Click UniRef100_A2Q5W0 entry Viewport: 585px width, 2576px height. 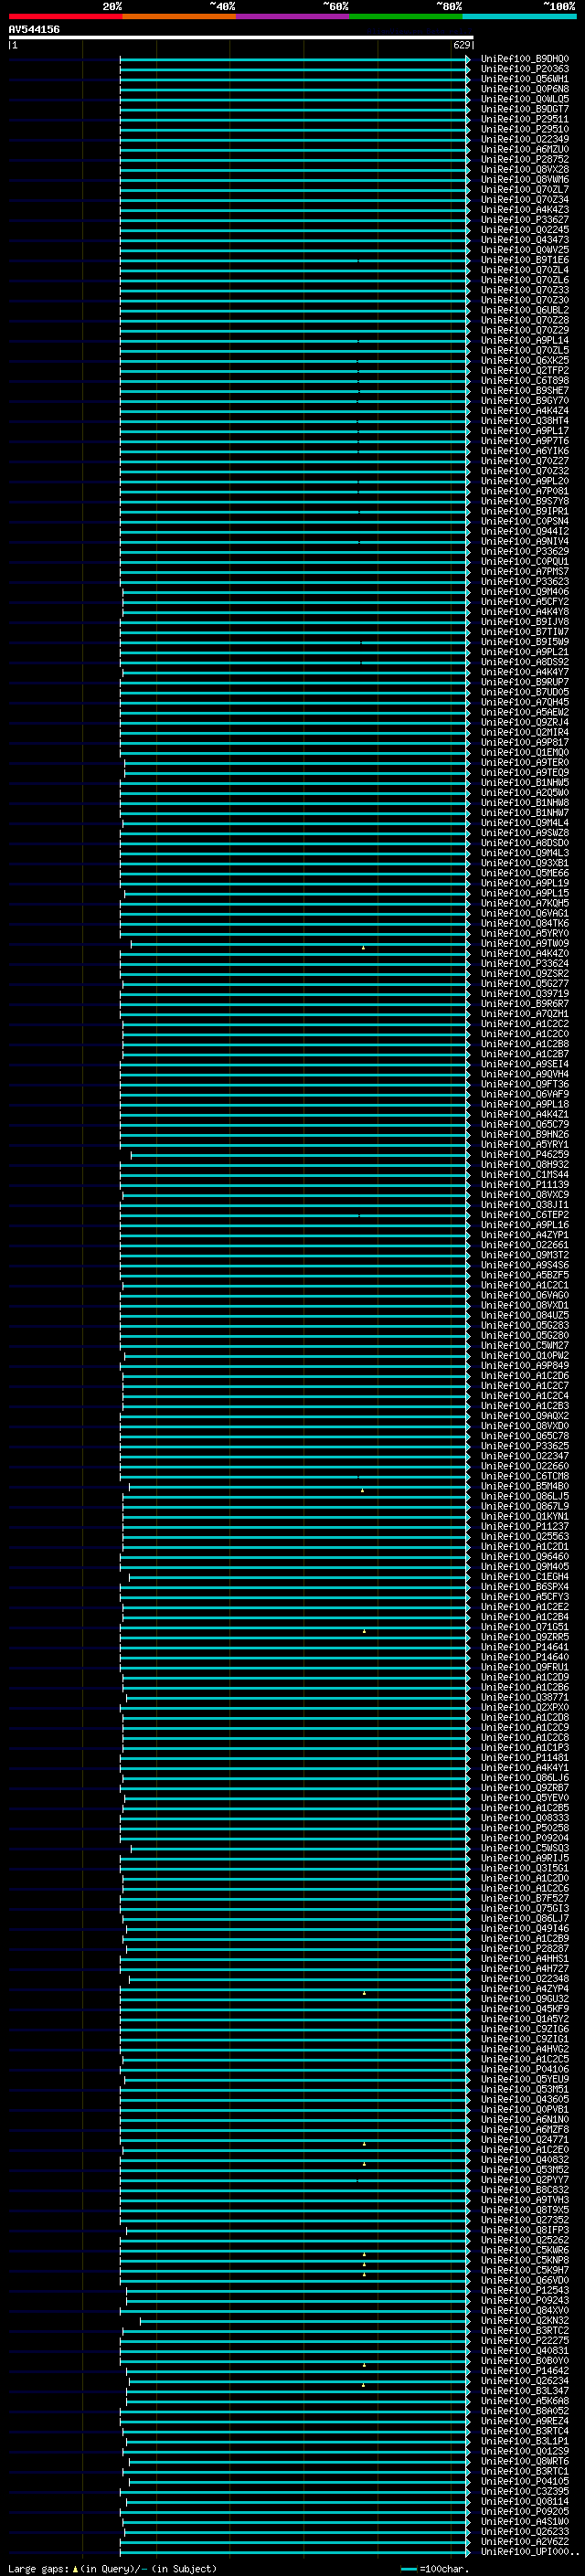(524, 792)
